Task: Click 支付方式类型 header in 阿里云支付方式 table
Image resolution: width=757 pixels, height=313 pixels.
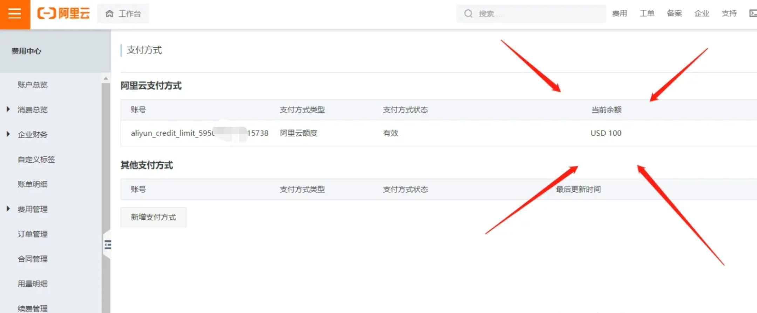Action: click(302, 110)
